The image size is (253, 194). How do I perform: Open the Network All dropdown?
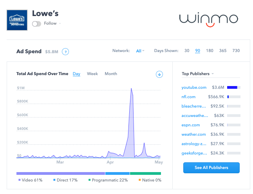(x=140, y=51)
